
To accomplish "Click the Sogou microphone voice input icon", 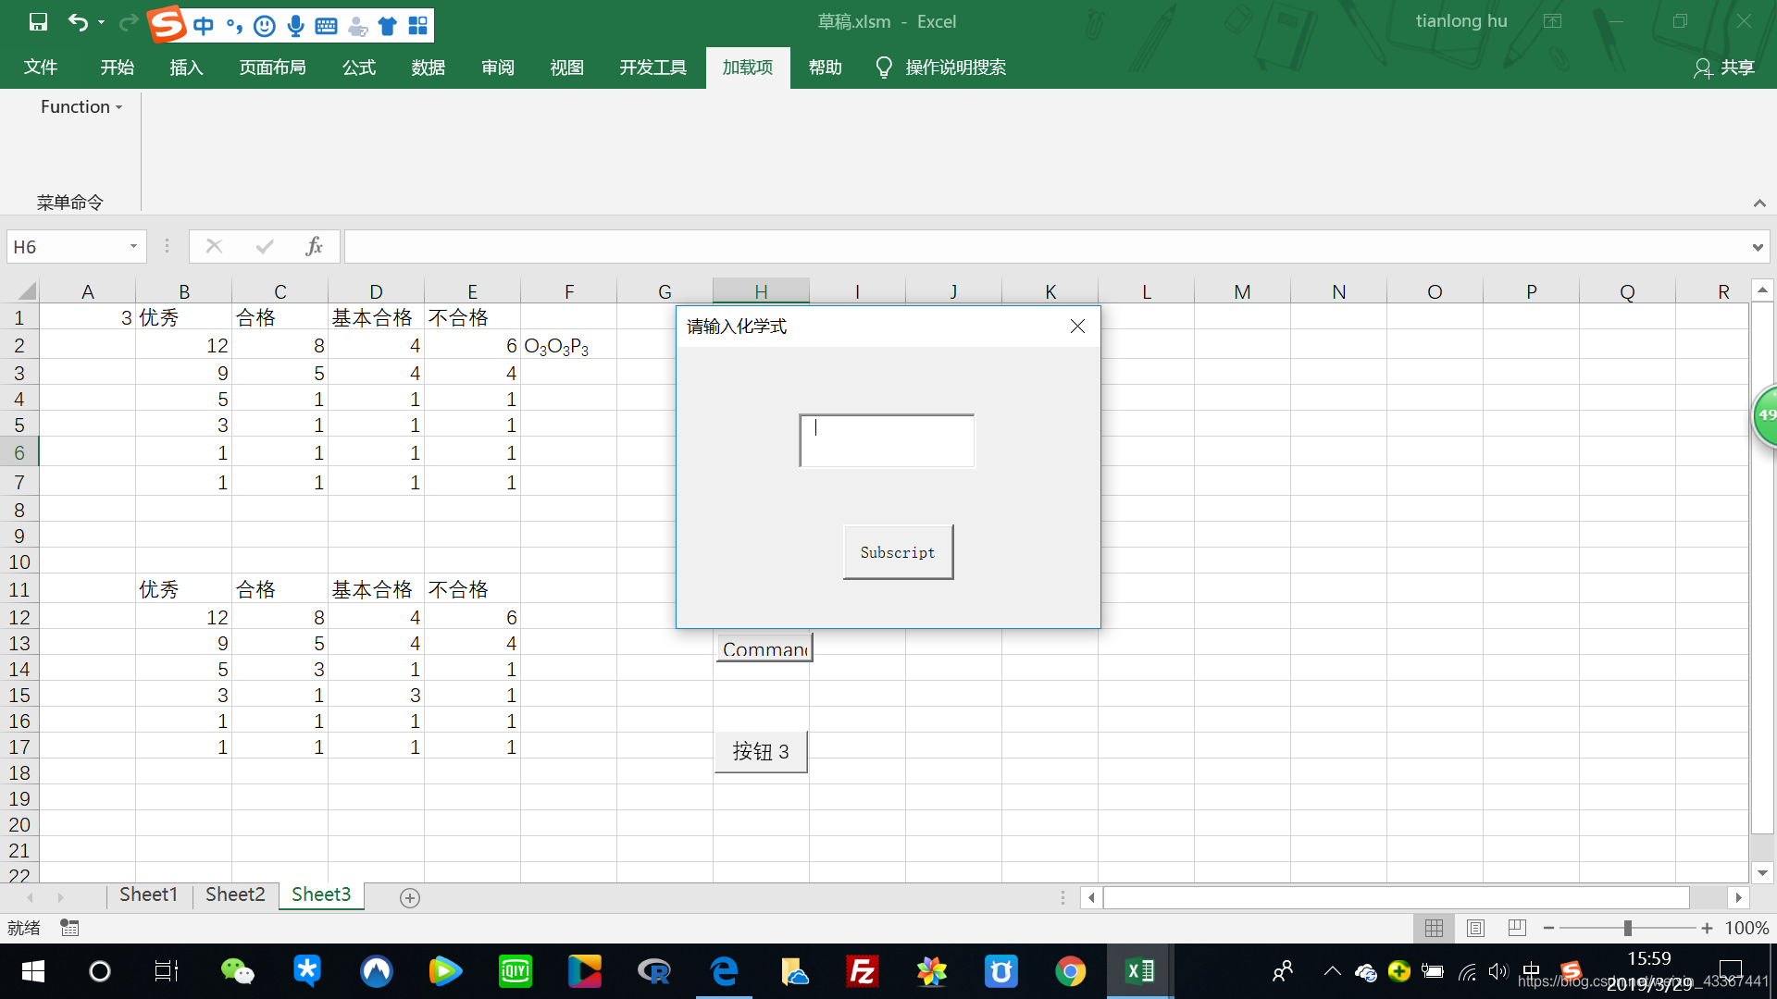I will pos(295,26).
